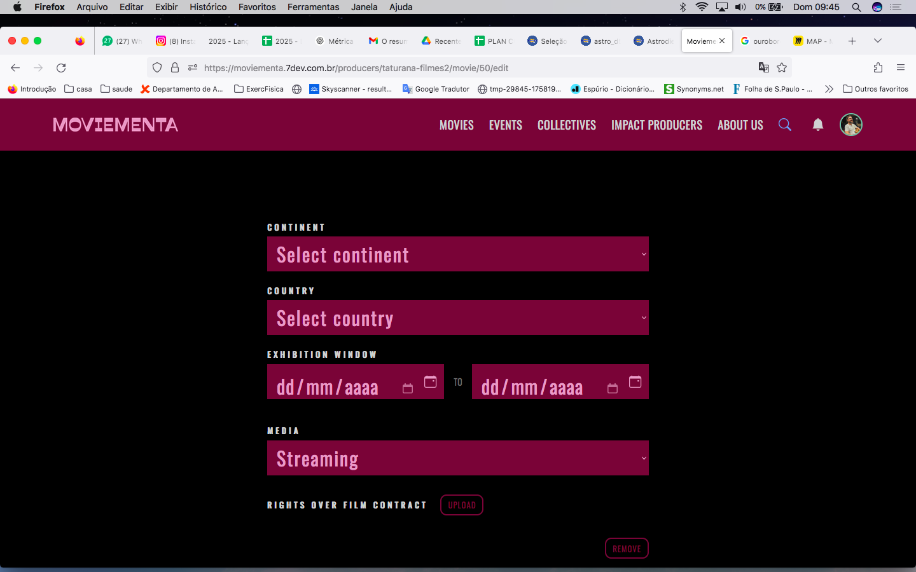
Task: Open calendar picker for exhibition end date
Action: point(635,381)
